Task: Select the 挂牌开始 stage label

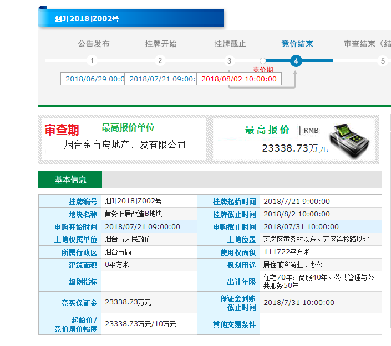Action: [x=161, y=44]
